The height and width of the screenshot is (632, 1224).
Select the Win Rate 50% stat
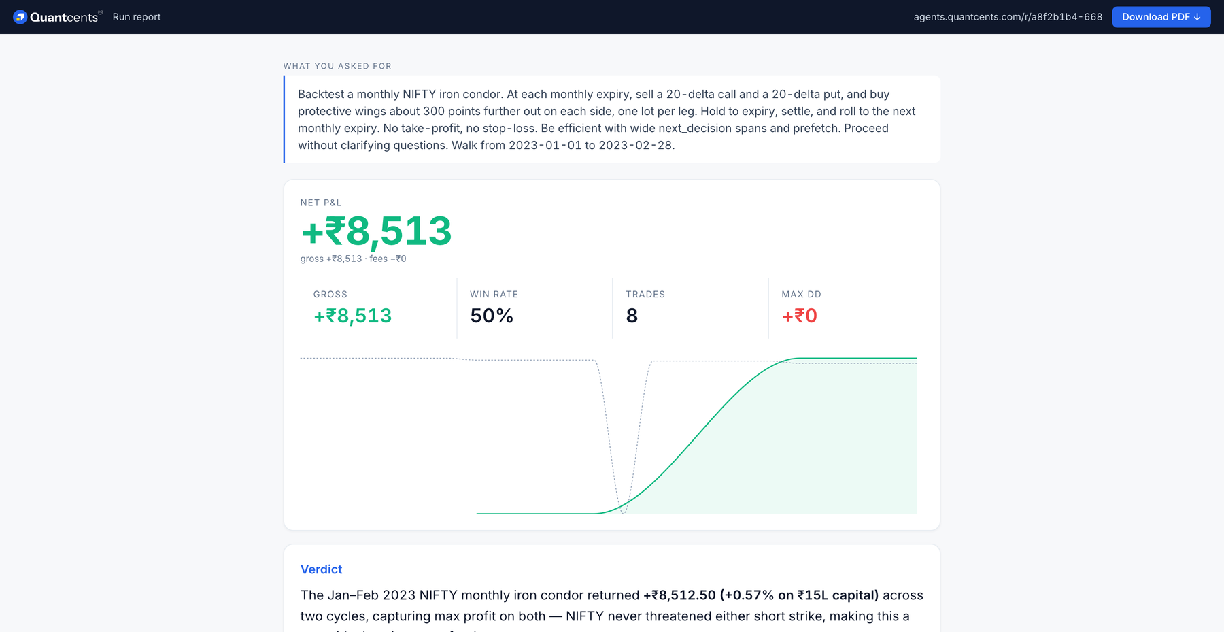[534, 307]
